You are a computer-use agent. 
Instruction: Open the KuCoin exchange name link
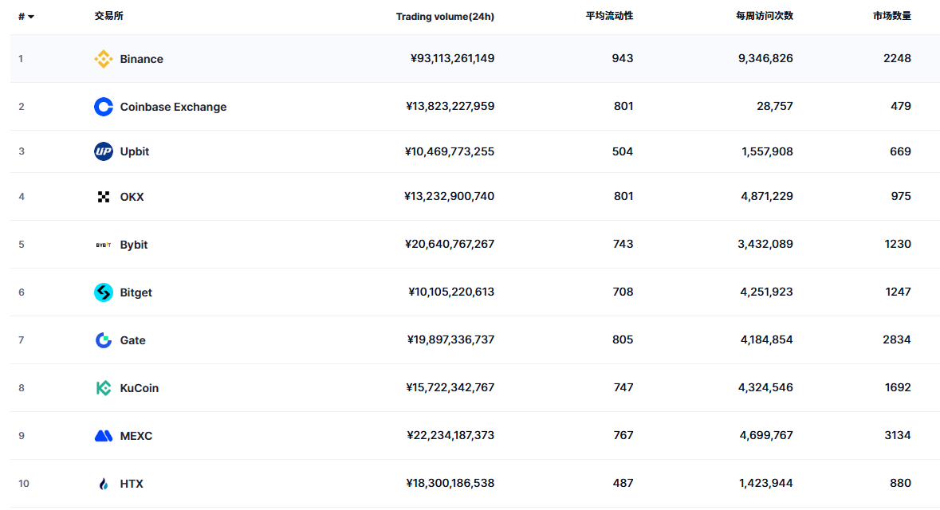click(x=139, y=388)
